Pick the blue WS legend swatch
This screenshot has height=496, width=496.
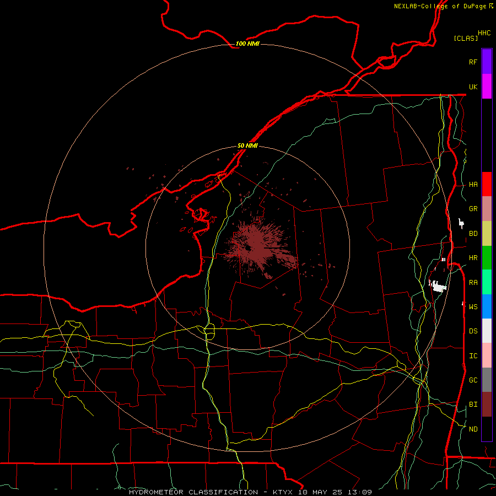click(x=487, y=306)
